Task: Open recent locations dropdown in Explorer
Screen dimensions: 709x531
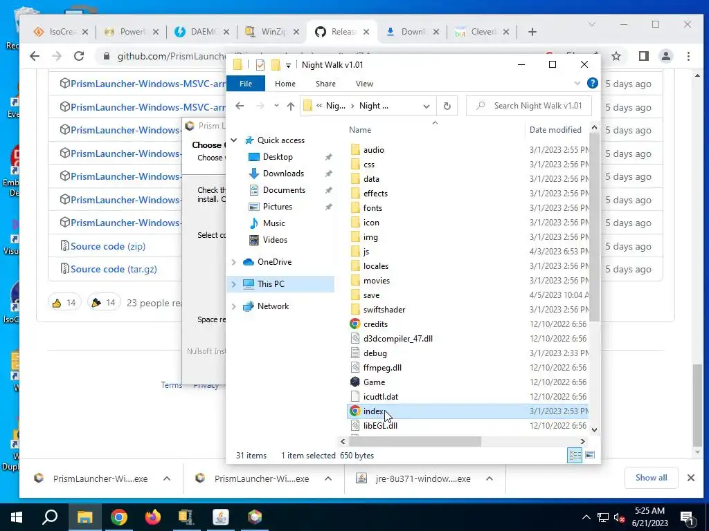Action: pyautogui.click(x=276, y=106)
